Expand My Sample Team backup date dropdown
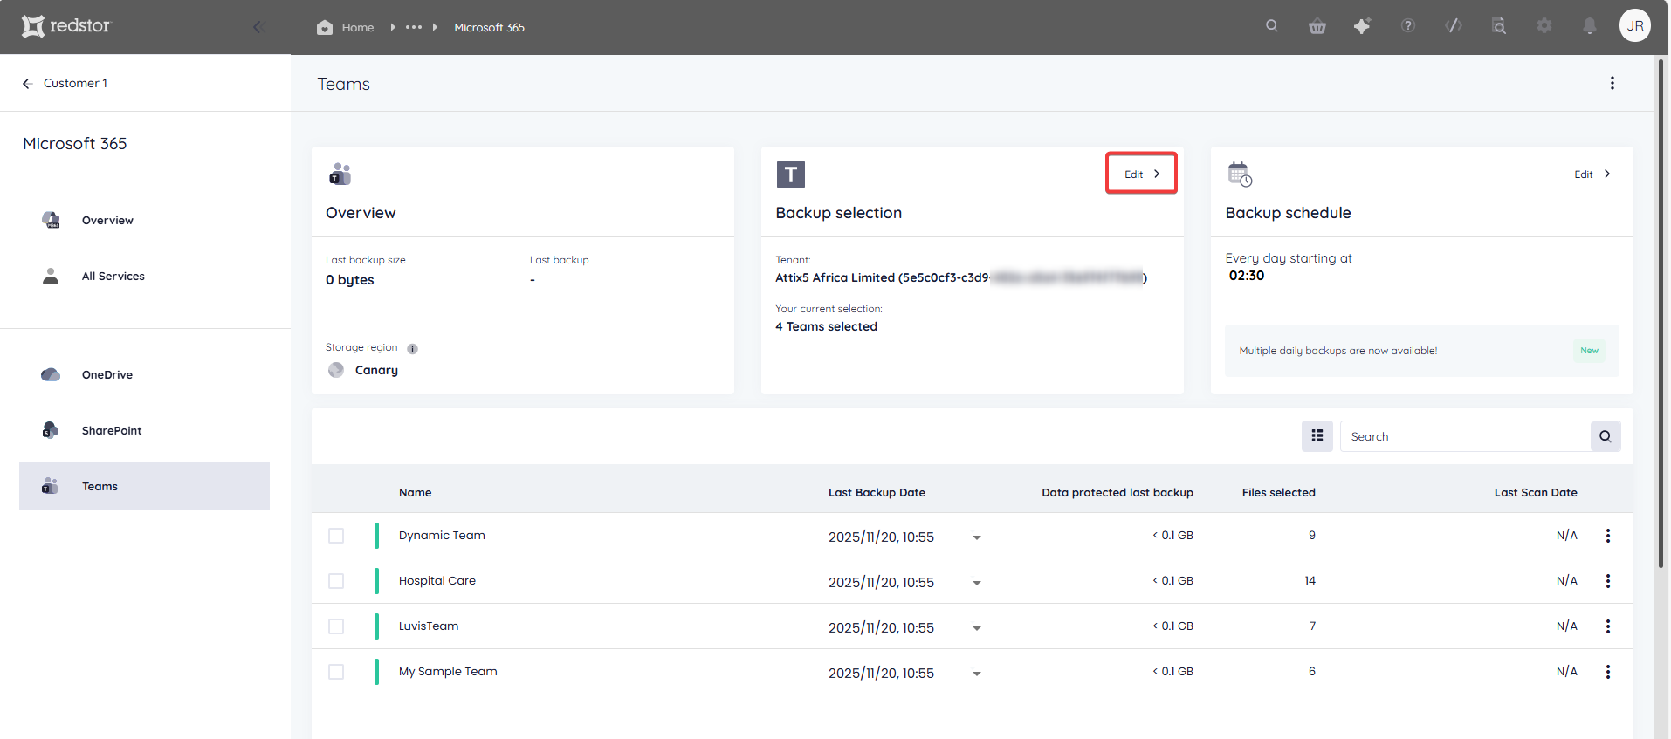This screenshot has width=1671, height=739. tap(977, 674)
